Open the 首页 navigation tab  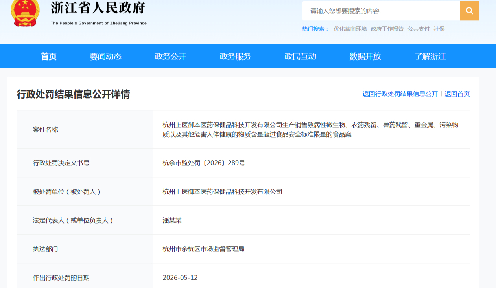pyautogui.click(x=49, y=56)
